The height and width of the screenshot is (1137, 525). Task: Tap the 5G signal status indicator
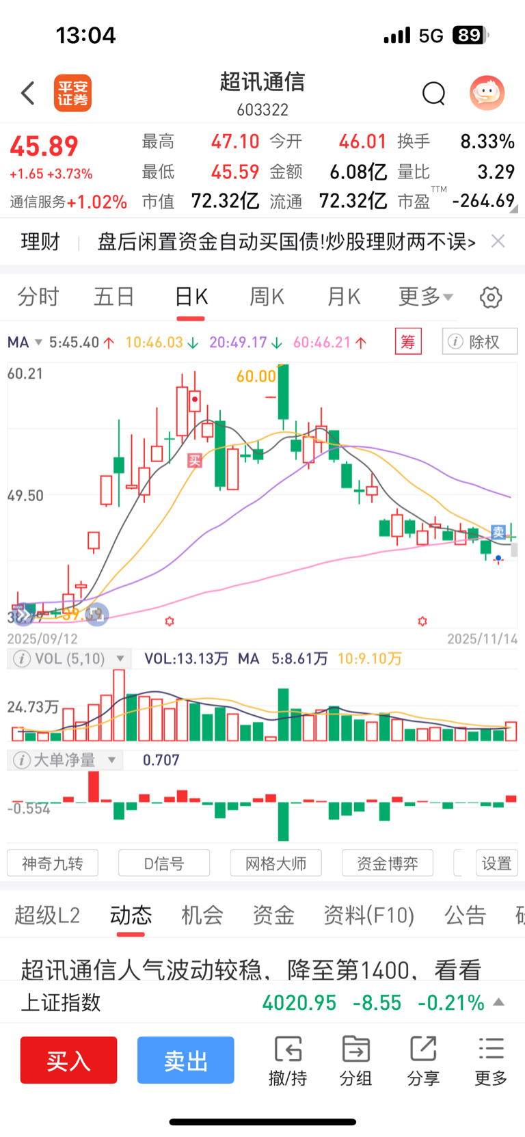[431, 36]
